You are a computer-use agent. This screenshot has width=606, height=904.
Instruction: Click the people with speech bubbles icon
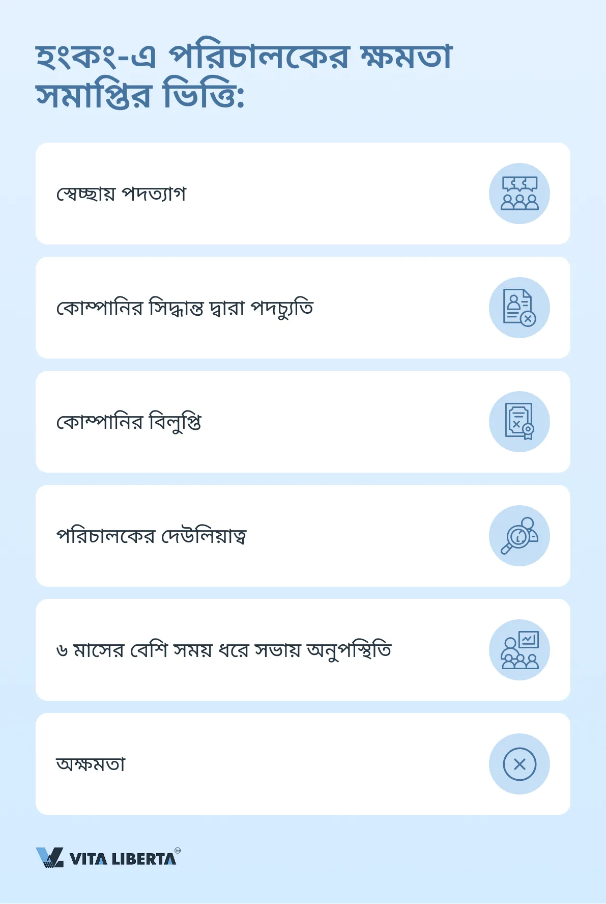[519, 194]
